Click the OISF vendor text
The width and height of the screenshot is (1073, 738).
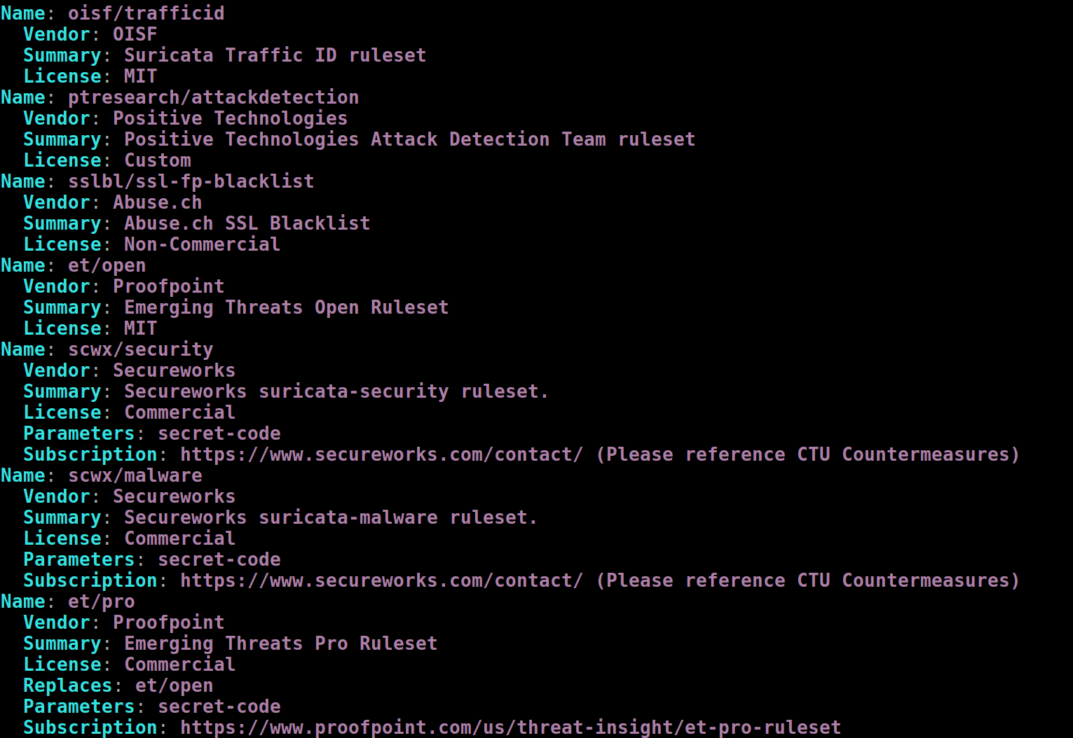[135, 34]
